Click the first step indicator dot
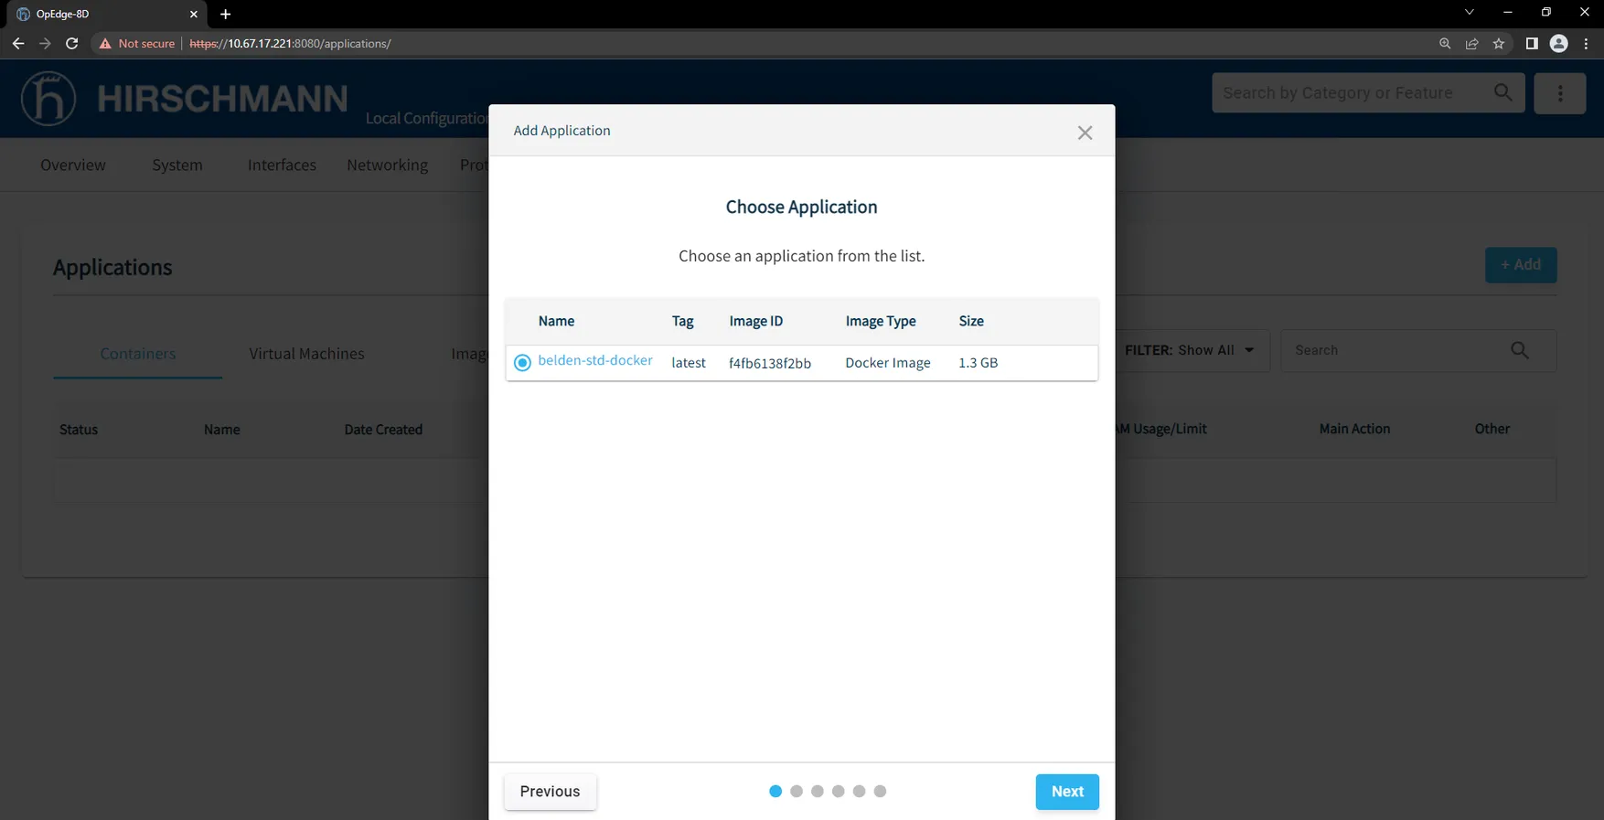This screenshot has width=1604, height=820. point(775,792)
